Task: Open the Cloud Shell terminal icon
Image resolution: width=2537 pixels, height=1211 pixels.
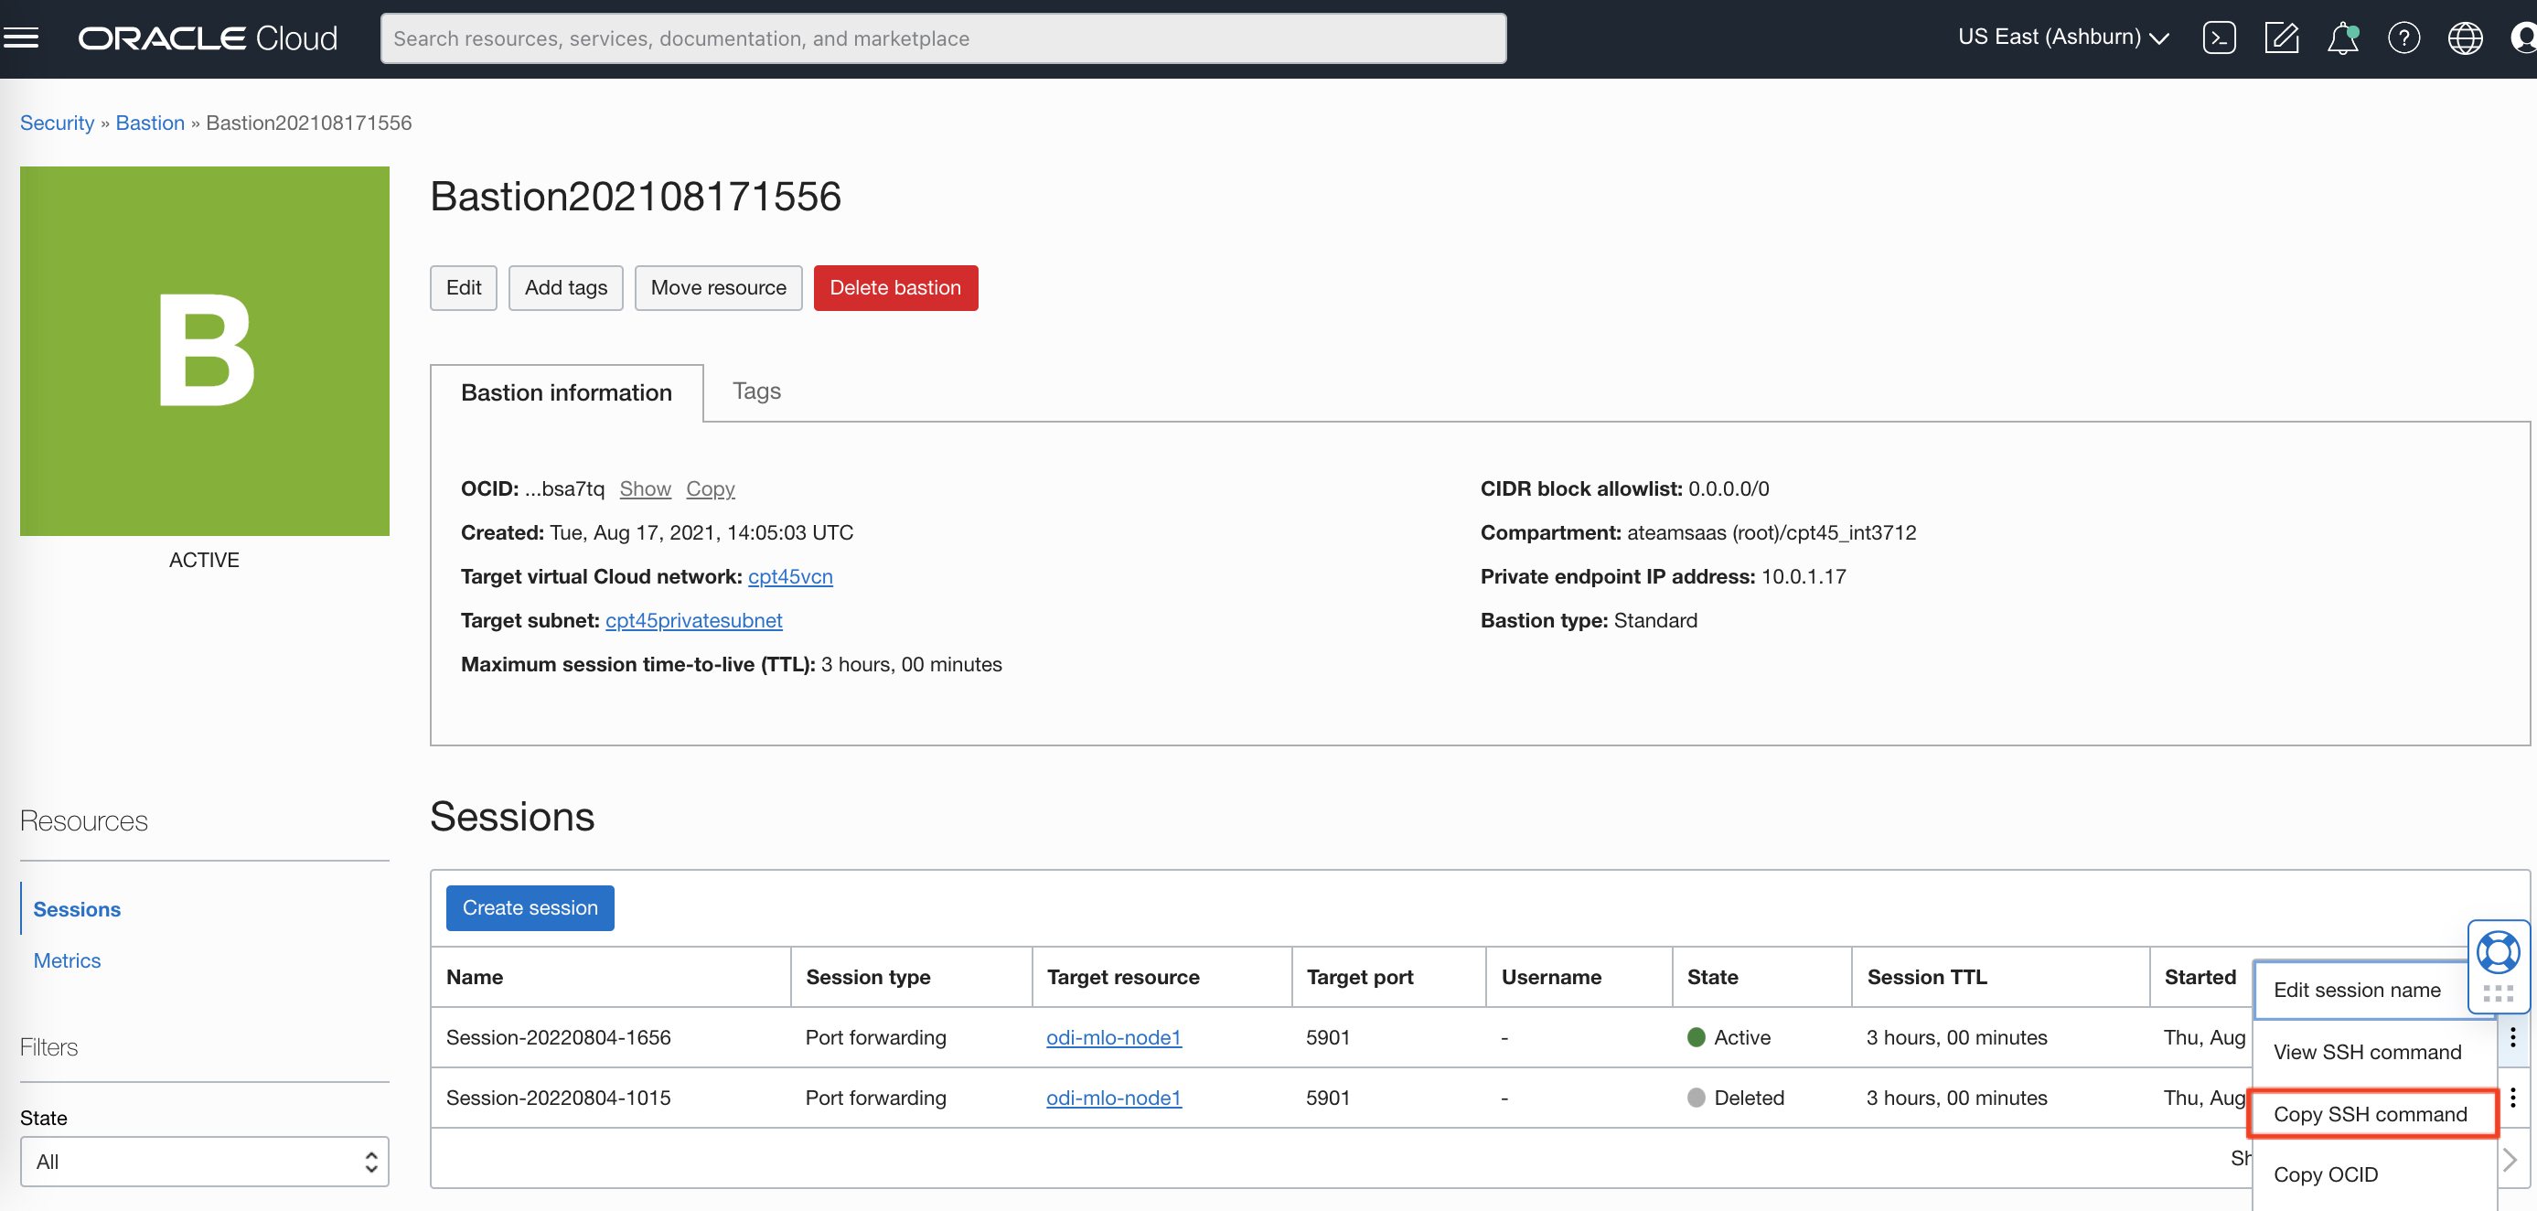Action: click(2220, 38)
